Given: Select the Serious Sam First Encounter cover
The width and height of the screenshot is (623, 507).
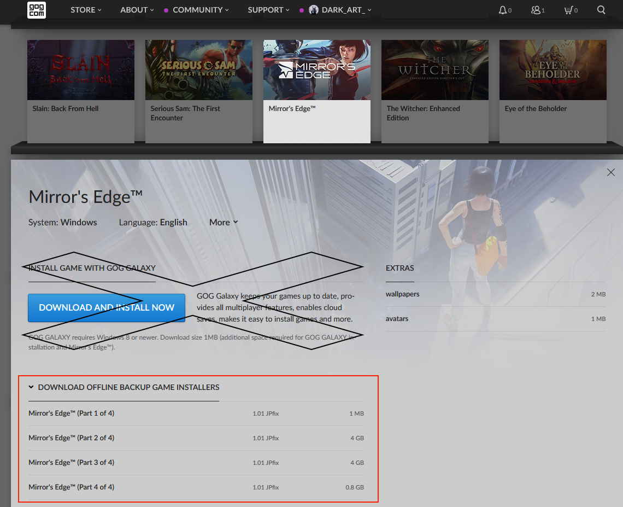Looking at the screenshot, I should [199, 70].
